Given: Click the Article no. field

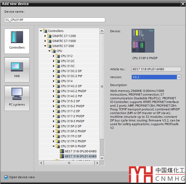Looking at the screenshot, I should (x=156, y=69).
